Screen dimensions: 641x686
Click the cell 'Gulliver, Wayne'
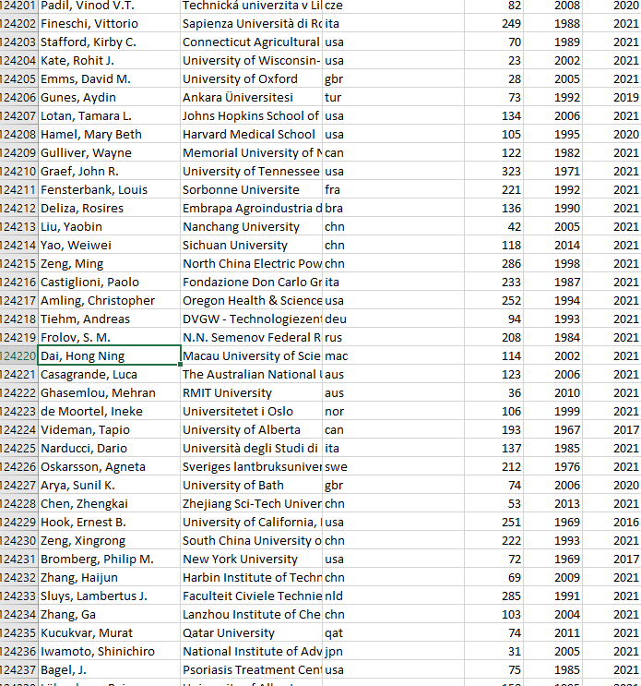[109, 152]
